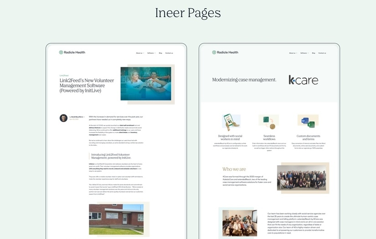Open Software dropdown on left page
Viewport: 376px width, 239px height.
151,53
